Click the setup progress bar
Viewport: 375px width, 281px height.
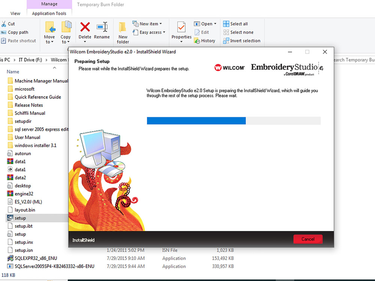point(234,120)
